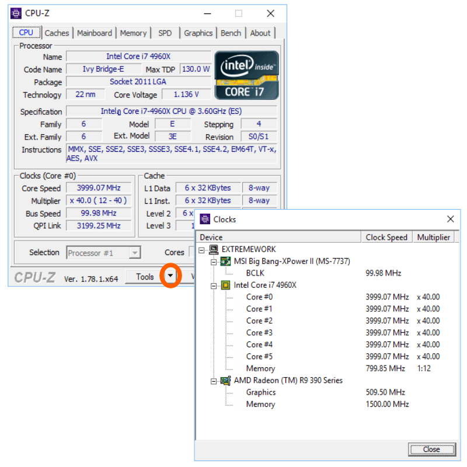Select the EXTREMEWORK computer icon
The height and width of the screenshot is (467, 467).
pos(214,249)
